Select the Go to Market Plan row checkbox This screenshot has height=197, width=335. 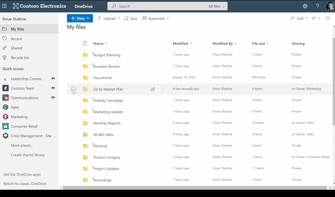tap(73, 89)
